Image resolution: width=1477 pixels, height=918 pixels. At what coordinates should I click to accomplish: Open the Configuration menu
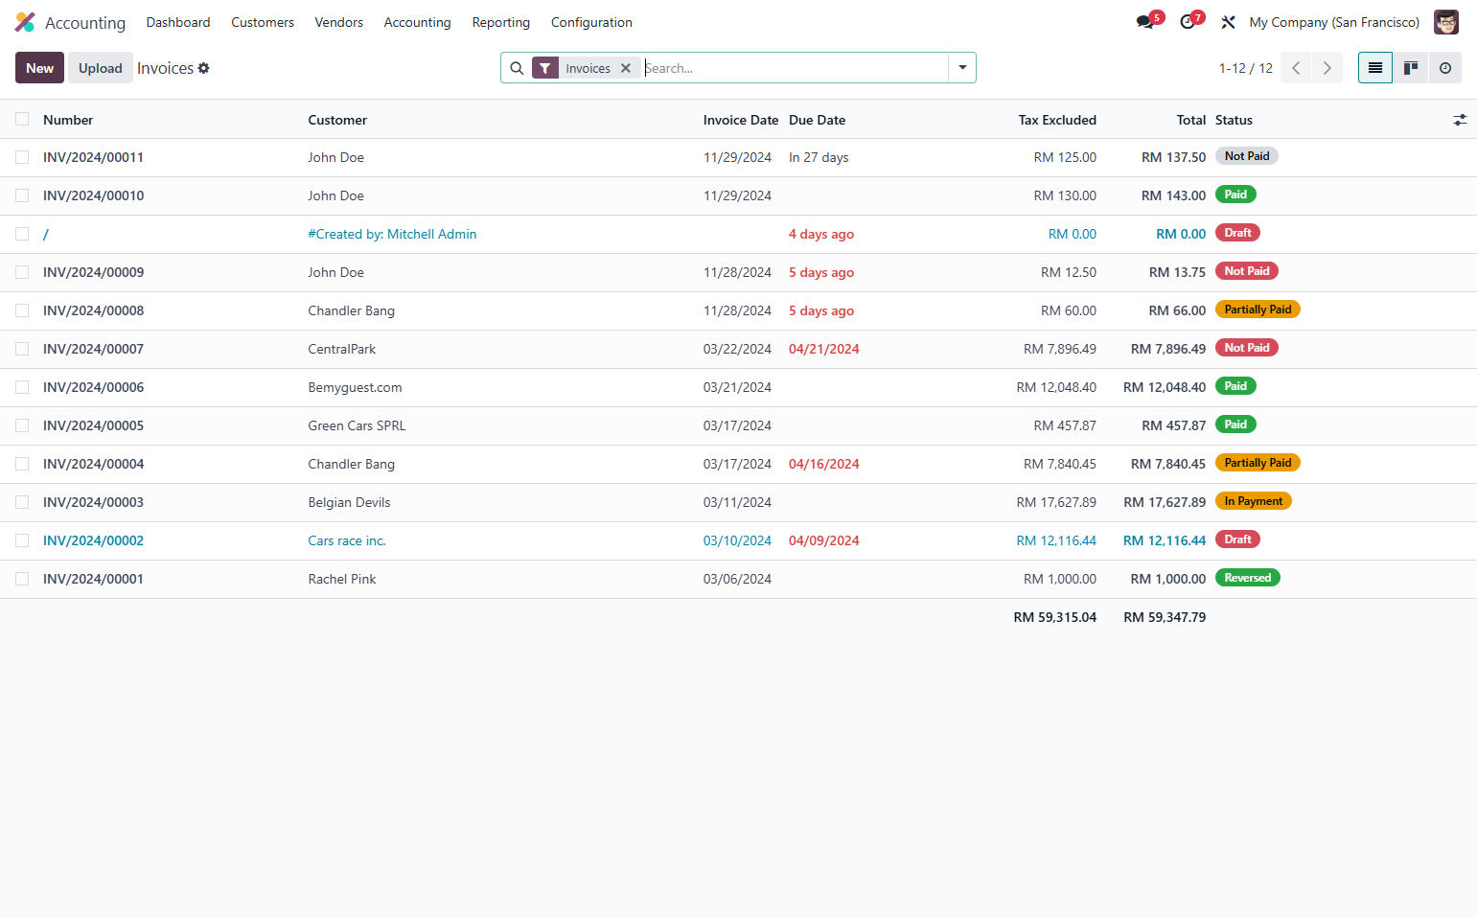coord(591,22)
